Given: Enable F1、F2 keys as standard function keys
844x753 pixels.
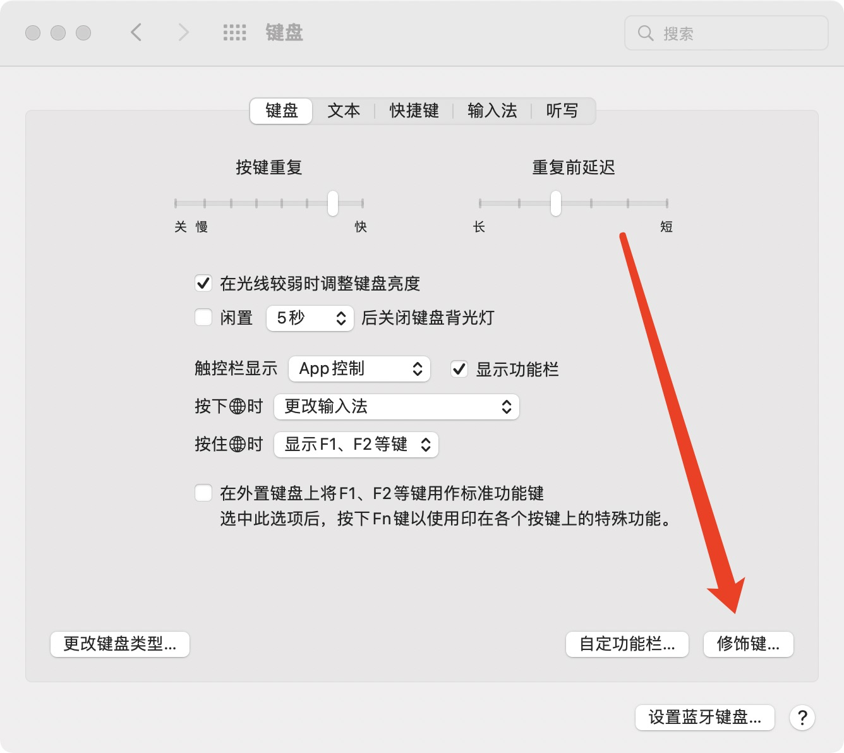Looking at the screenshot, I should pos(203,493).
